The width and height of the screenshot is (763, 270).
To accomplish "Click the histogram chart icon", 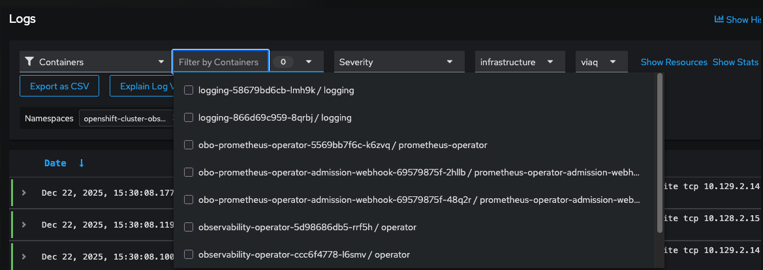I will 719,20.
